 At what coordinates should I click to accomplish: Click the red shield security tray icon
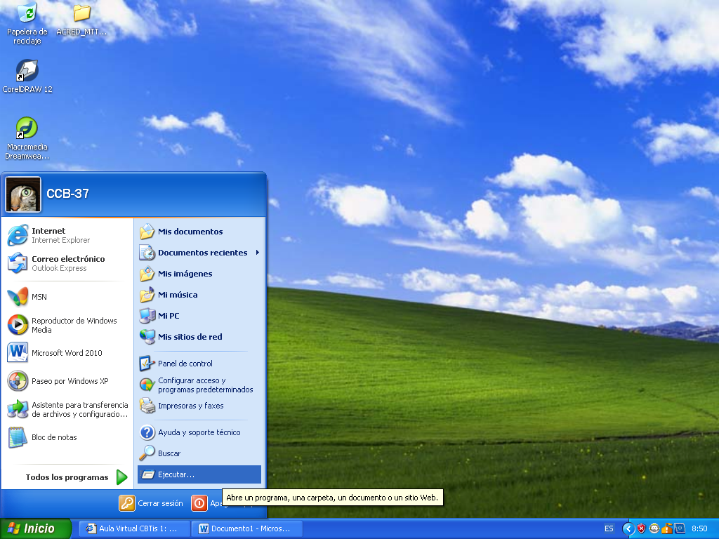pyautogui.click(x=641, y=529)
